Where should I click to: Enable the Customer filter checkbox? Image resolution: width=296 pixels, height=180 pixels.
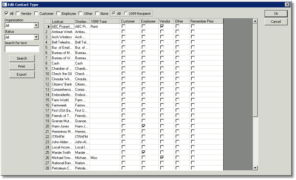[36, 14]
